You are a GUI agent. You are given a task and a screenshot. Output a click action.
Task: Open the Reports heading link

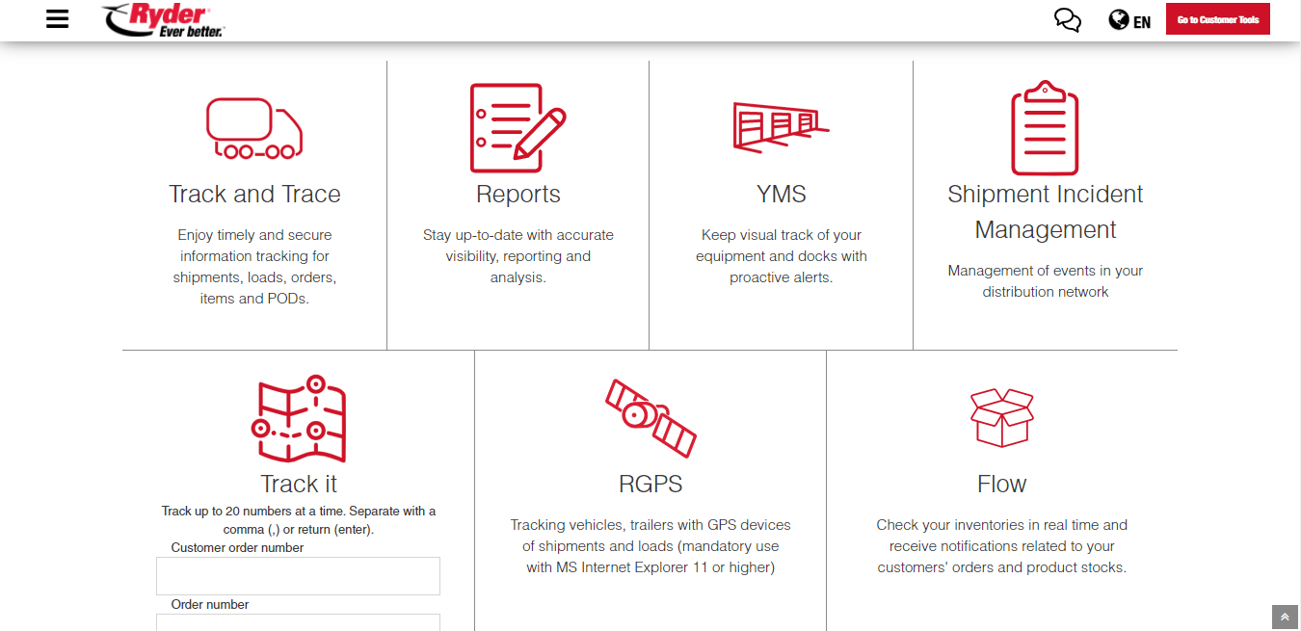(518, 195)
